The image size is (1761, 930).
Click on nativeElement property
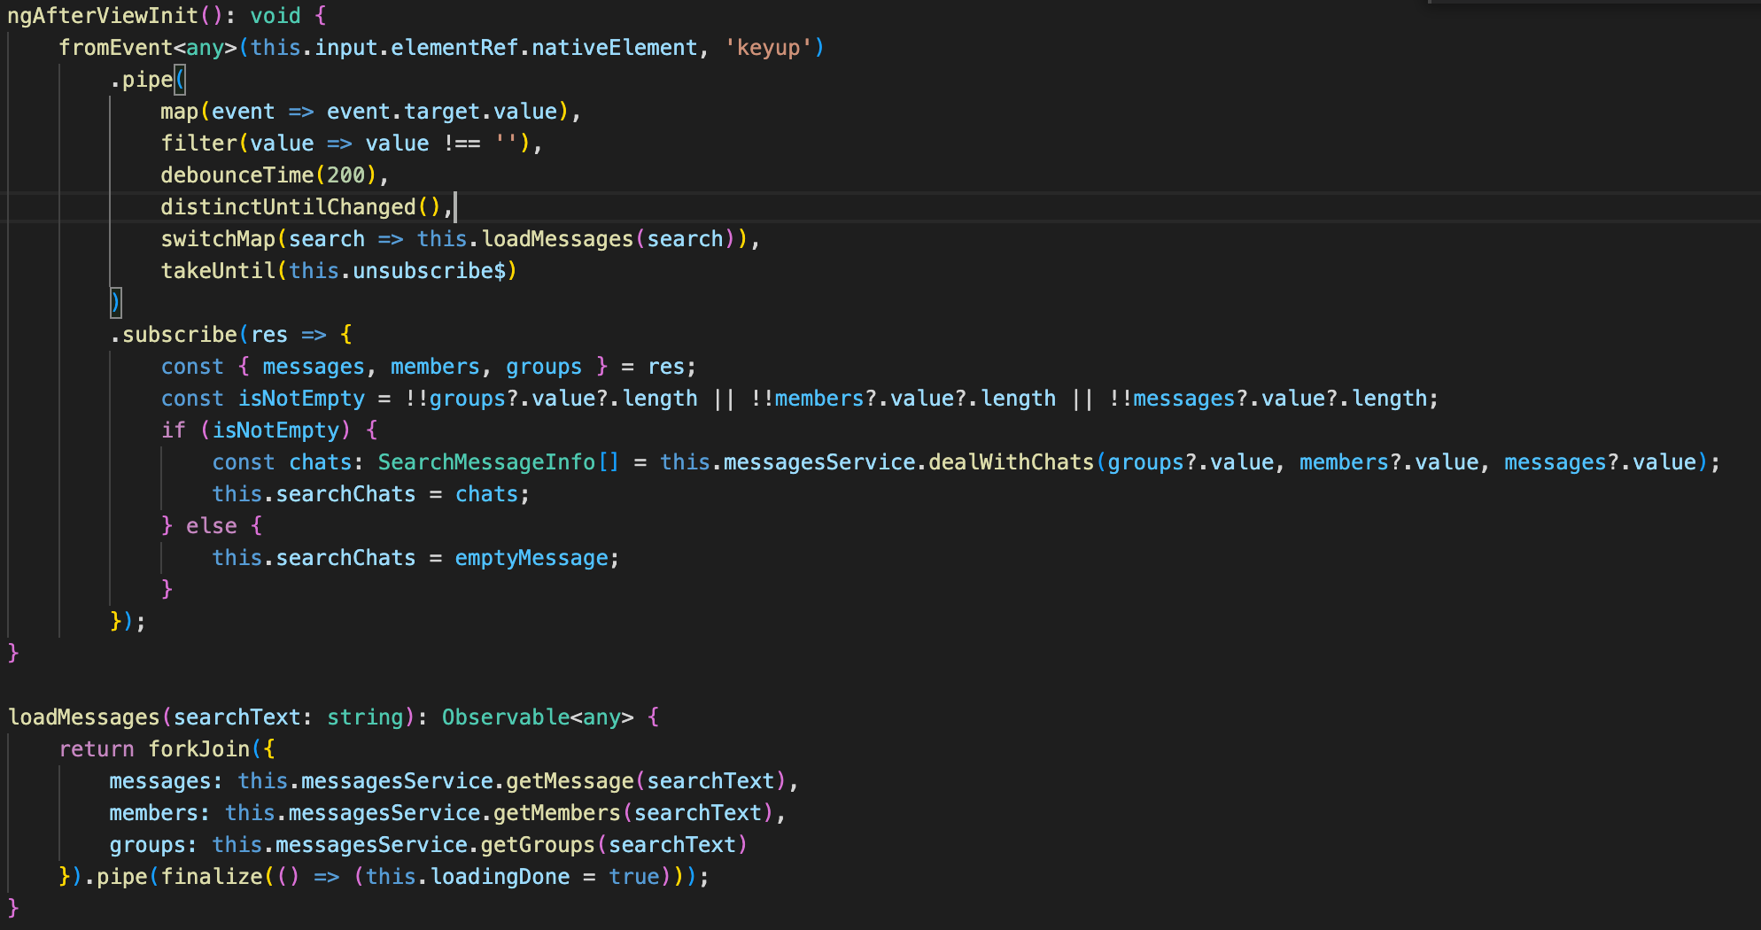(614, 48)
